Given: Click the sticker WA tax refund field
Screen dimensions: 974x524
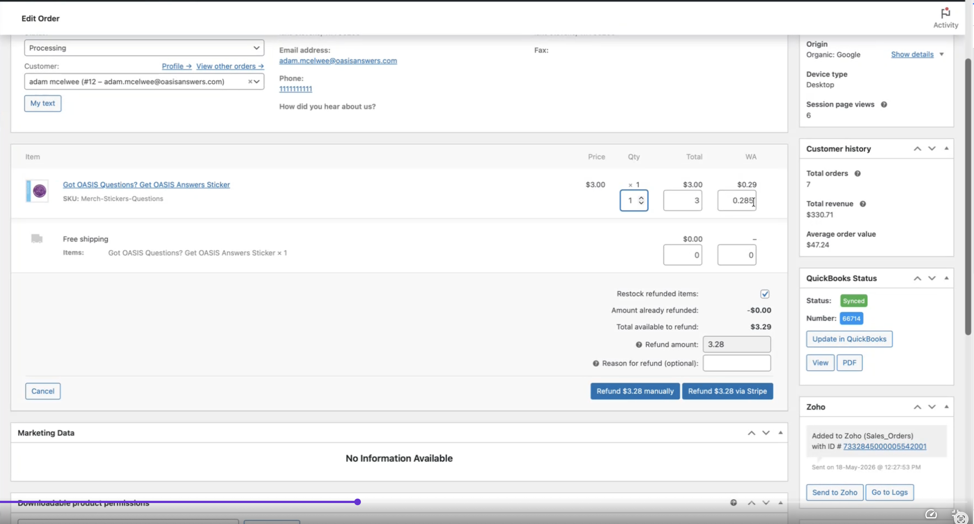Looking at the screenshot, I should (x=736, y=200).
